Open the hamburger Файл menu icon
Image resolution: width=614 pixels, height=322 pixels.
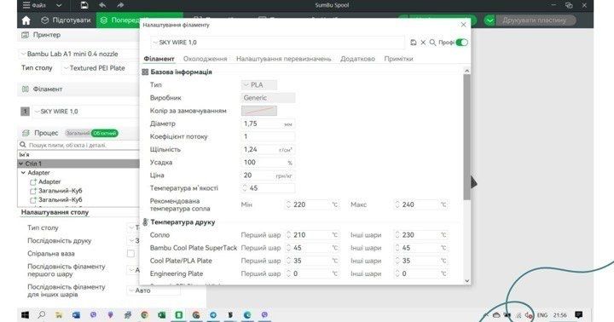coord(26,5)
